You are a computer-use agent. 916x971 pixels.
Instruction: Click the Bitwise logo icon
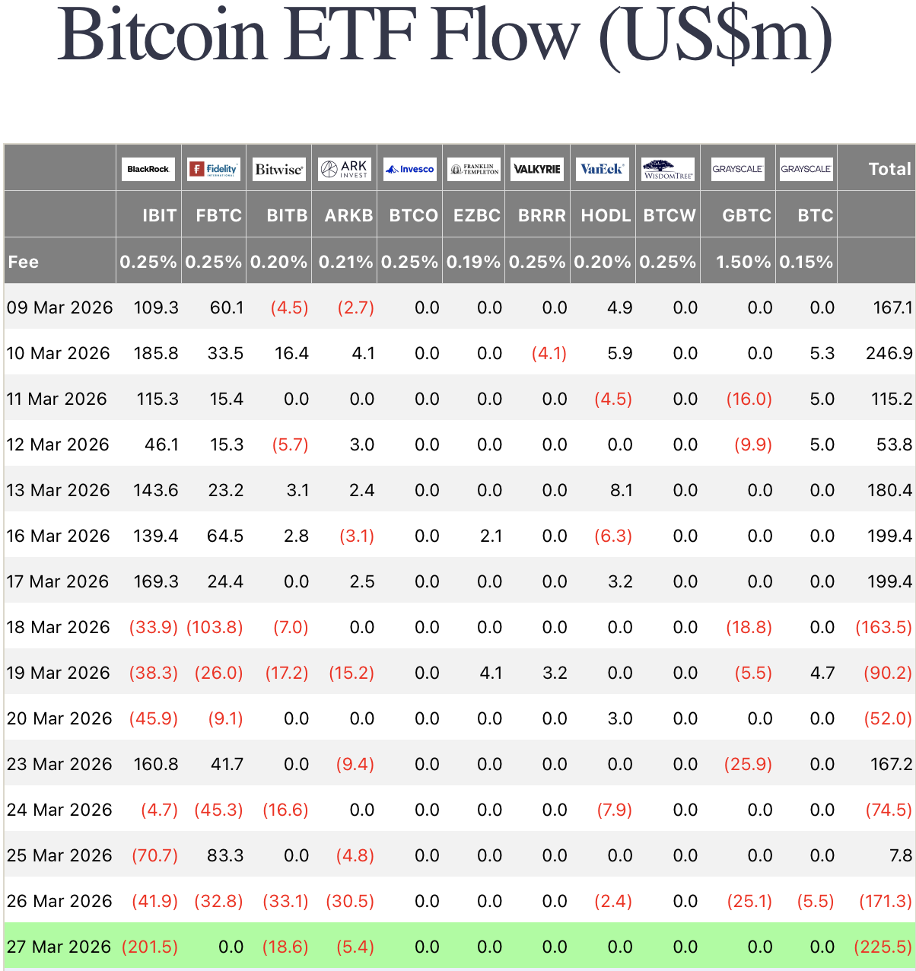(x=278, y=169)
